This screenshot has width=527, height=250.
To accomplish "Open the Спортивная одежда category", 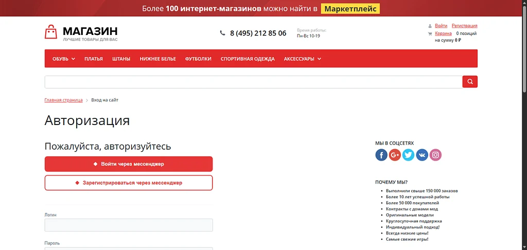I will (248, 59).
